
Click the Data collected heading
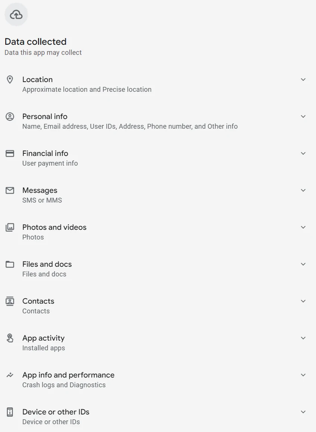pyautogui.click(x=35, y=42)
